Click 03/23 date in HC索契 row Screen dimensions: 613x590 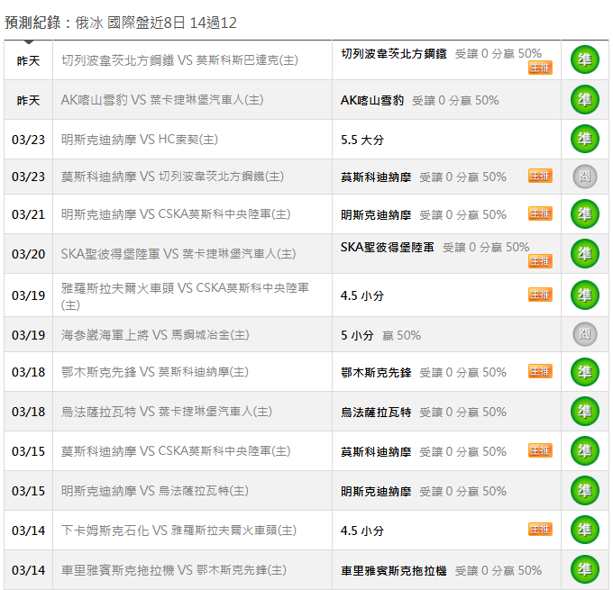[x=29, y=140]
